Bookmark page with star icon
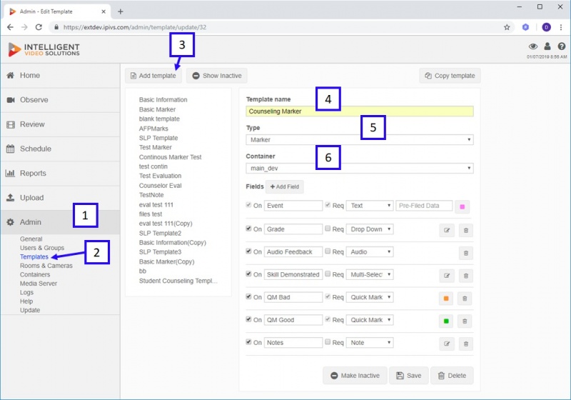571x400 pixels. point(507,27)
